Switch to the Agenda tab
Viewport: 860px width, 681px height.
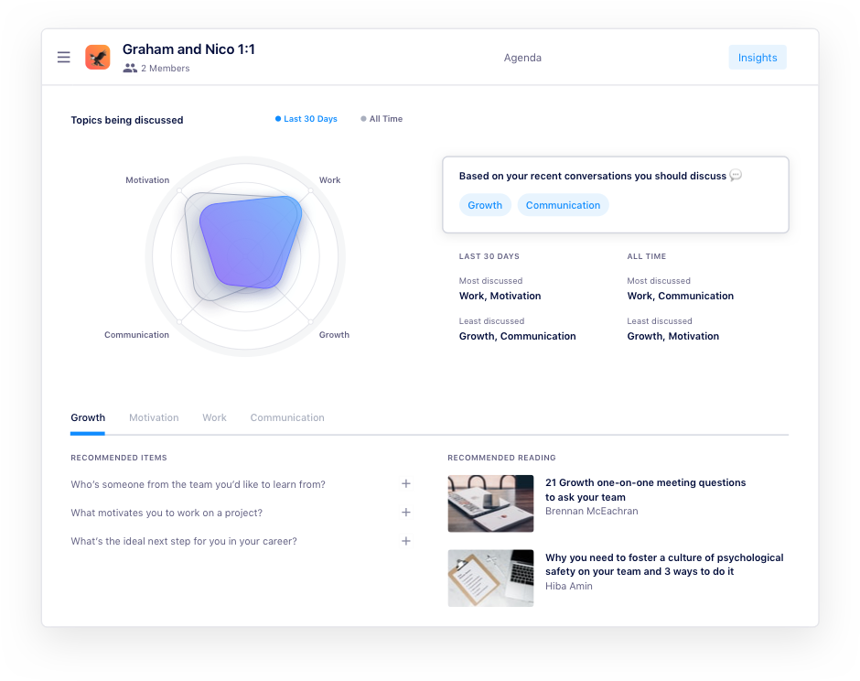pyautogui.click(x=522, y=58)
